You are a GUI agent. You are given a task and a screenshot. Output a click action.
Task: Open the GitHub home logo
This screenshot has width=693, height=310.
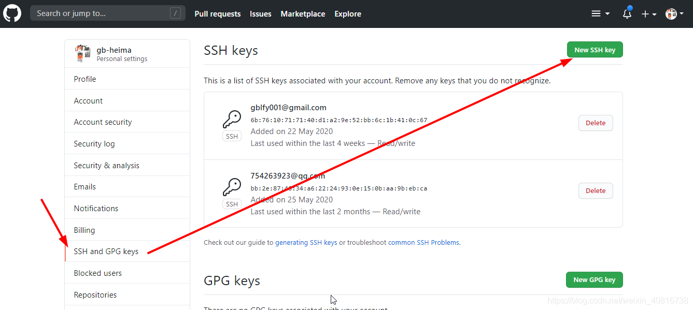pyautogui.click(x=12, y=13)
